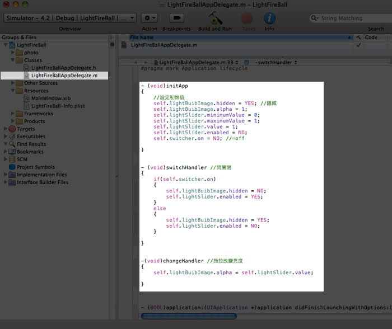Select the Project Symbols cube icon
The height and width of the screenshot is (329, 392).
[12, 167]
